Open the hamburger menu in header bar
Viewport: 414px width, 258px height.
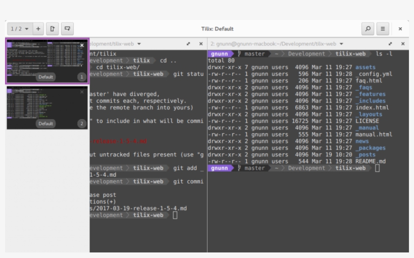click(x=383, y=29)
